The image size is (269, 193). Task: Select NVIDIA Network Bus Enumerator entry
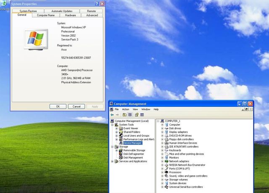[187, 165]
